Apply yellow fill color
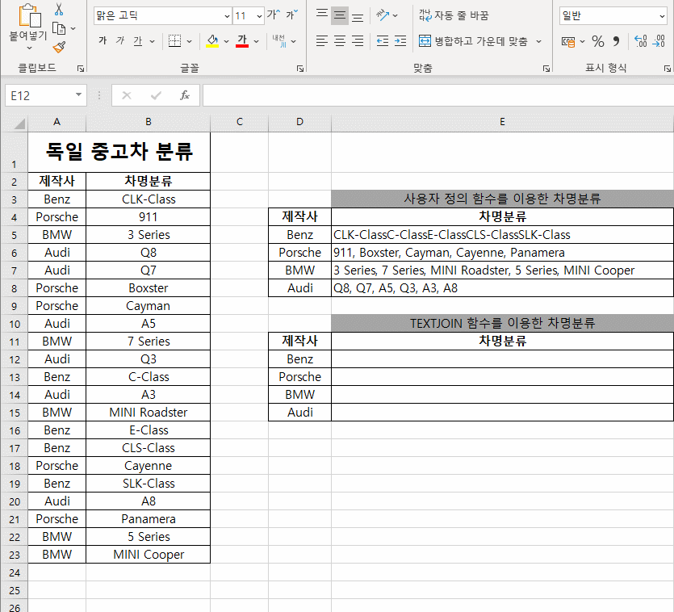Screen dimensions: 674x612 coord(212,41)
